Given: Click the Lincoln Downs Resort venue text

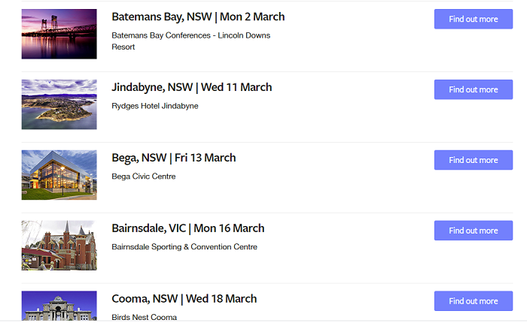Looking at the screenshot, I should [190, 41].
